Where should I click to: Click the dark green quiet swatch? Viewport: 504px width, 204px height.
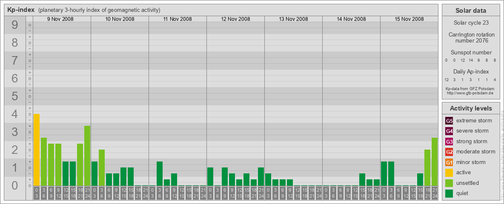[449, 193]
